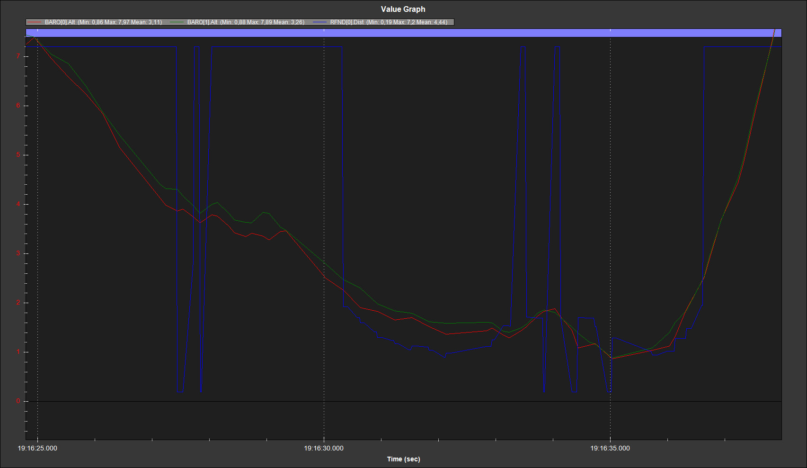
Task: Click the 19:16:35.000 time axis label
Action: click(x=610, y=448)
